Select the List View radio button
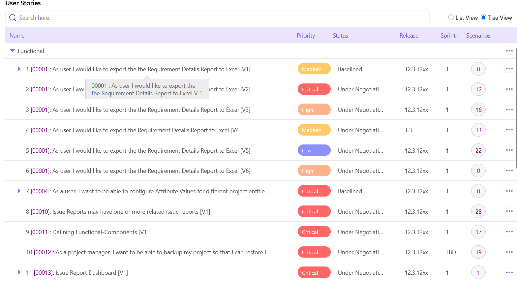 451,17
